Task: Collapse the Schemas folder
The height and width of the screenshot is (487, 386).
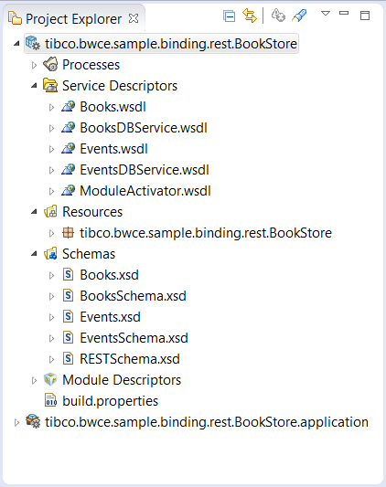Action: click(34, 254)
